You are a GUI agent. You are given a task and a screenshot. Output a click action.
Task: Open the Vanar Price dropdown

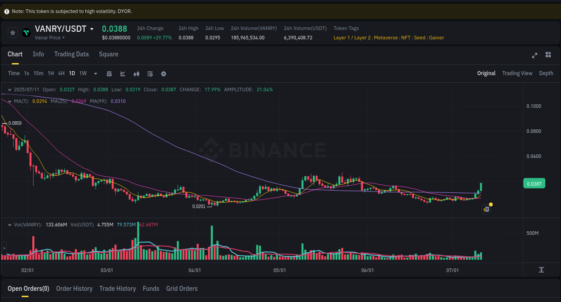click(51, 38)
